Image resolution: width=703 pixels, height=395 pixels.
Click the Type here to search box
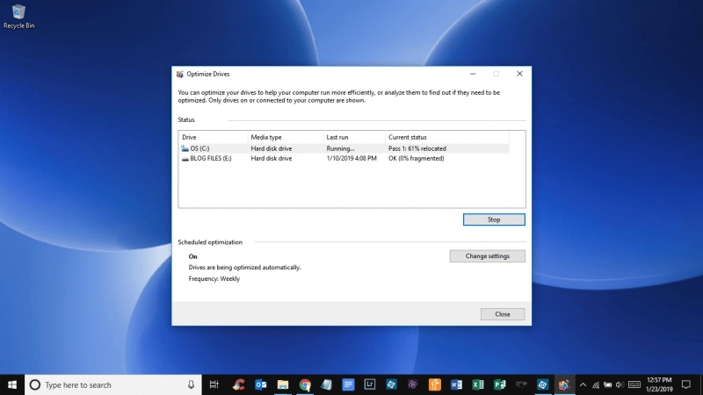pos(105,384)
